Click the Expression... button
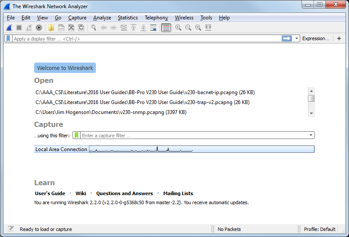Screen dimensions: 349x237 [x=315, y=38]
